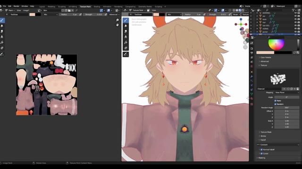
Task: Select the Soften tool in image editor
Action: 2,26
